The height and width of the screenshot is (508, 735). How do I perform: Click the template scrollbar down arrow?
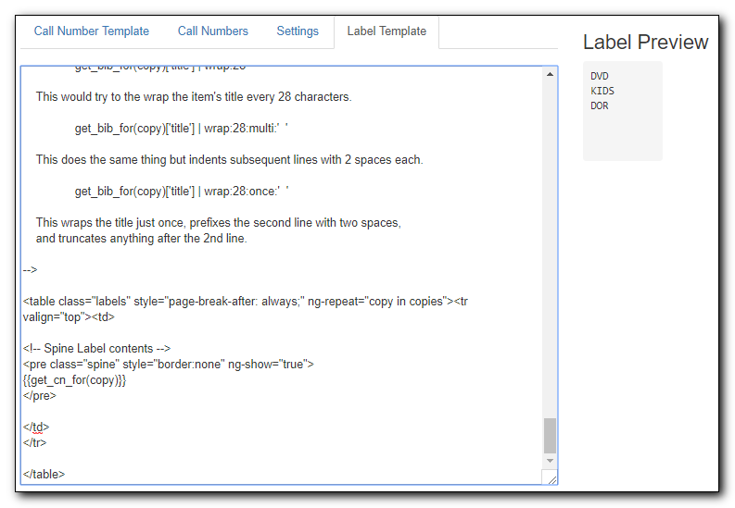[x=550, y=461]
